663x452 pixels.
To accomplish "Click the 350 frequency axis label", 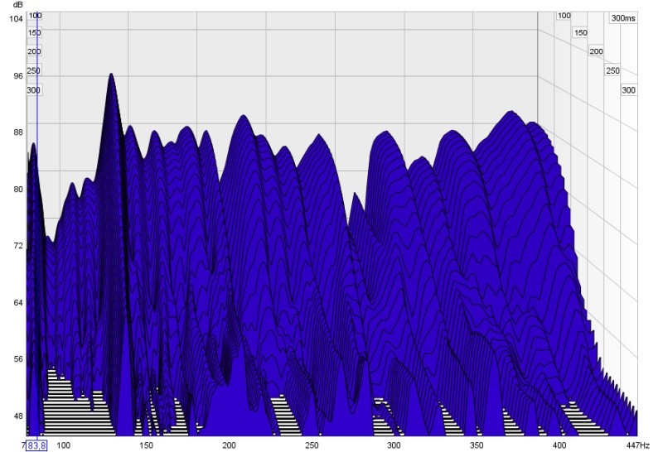I will click(477, 445).
